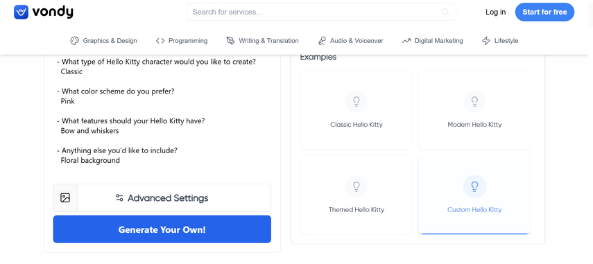Open the Audio & Voiceover category
Screen dimensions: 593x264
[x=350, y=41]
